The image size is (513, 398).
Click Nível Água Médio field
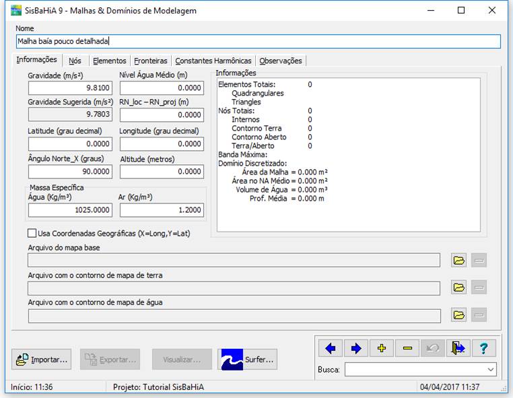pyautogui.click(x=162, y=88)
